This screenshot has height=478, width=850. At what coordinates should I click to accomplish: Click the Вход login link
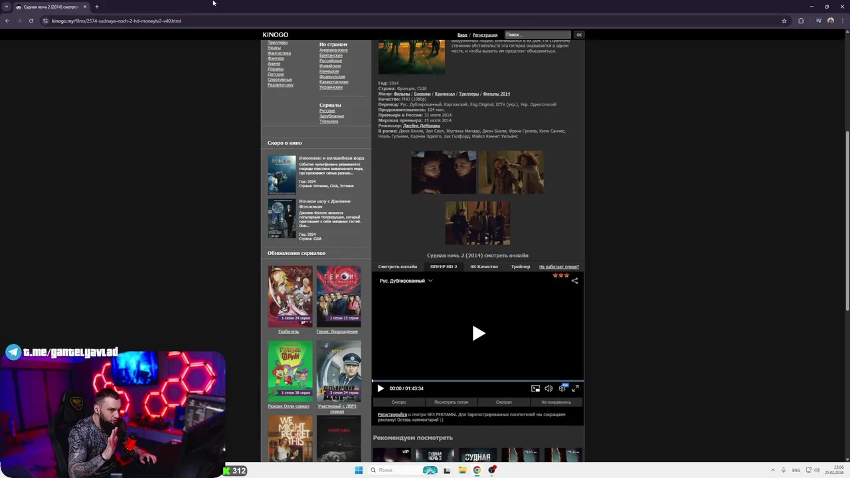coord(462,35)
